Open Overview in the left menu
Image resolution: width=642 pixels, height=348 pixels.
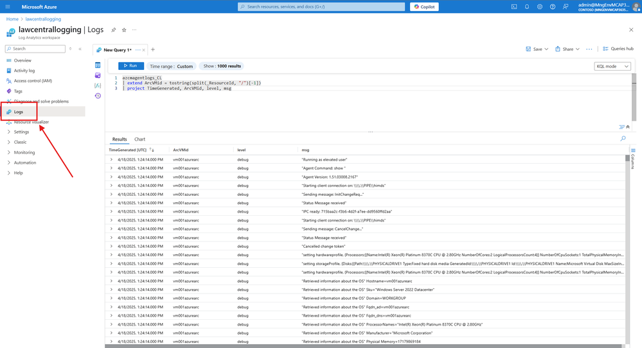tap(22, 60)
